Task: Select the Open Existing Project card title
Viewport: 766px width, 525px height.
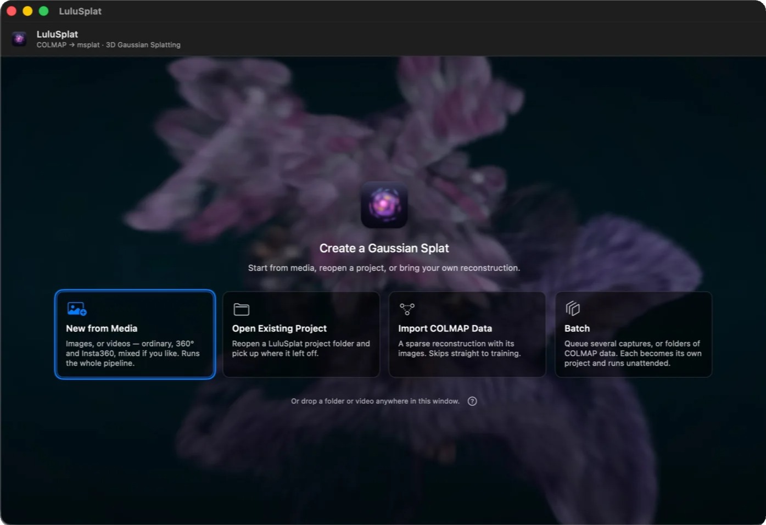Action: pos(279,328)
